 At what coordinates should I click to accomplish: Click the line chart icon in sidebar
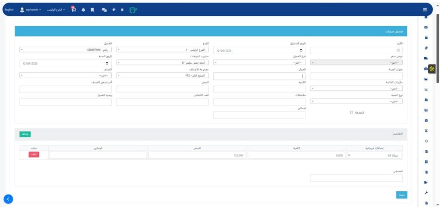click(426, 90)
